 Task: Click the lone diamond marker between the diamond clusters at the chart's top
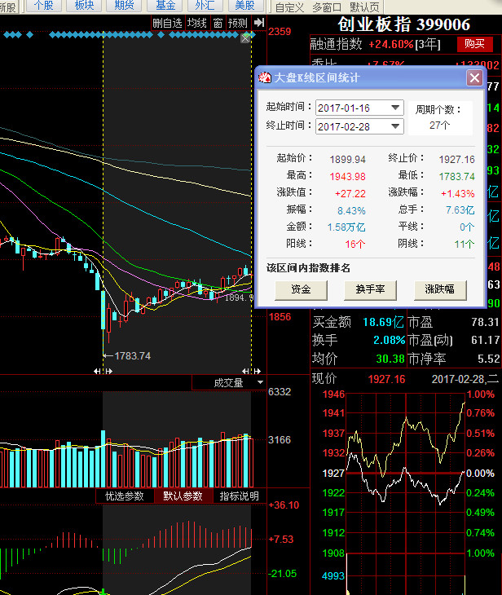coord(161,35)
